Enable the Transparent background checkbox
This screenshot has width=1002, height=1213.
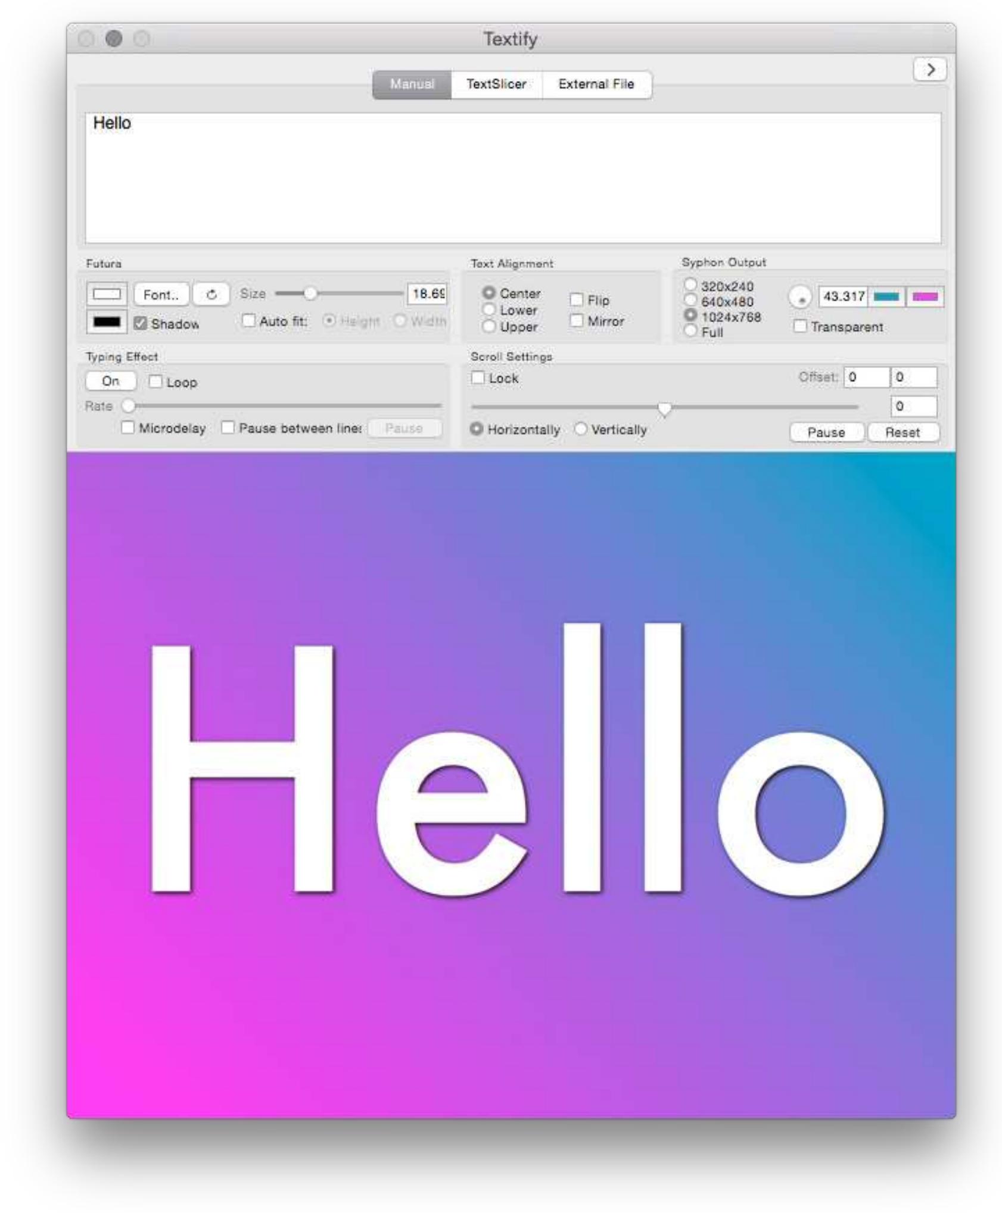coord(800,326)
